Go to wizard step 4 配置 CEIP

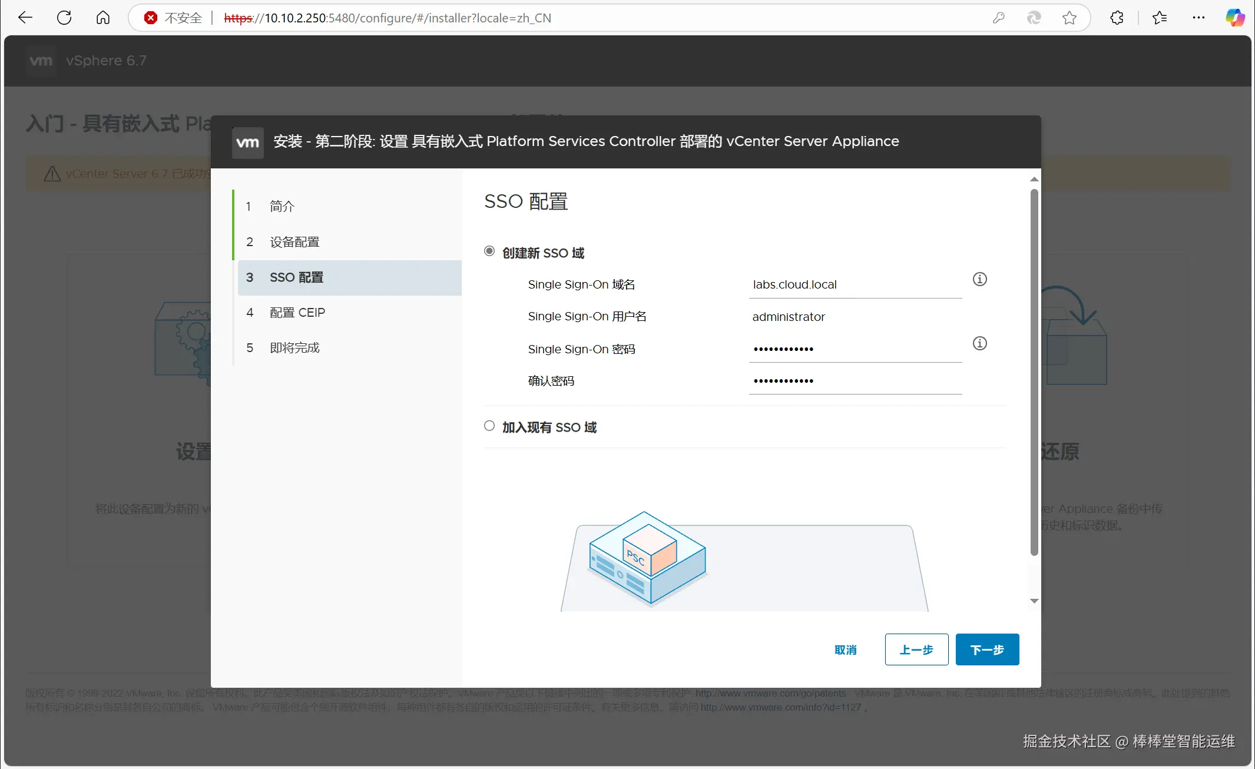click(x=297, y=313)
